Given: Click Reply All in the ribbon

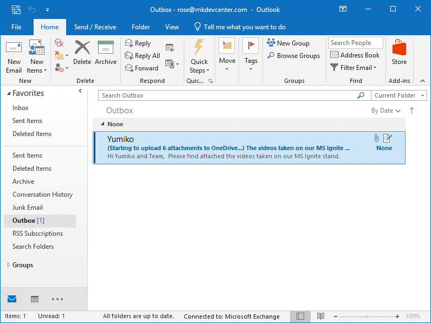Looking at the screenshot, I should (143, 55).
